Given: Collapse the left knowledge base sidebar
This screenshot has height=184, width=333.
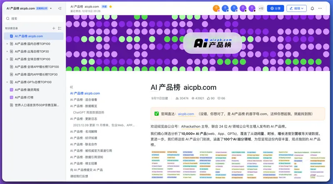Looking at the screenshot, I should click(x=60, y=8).
